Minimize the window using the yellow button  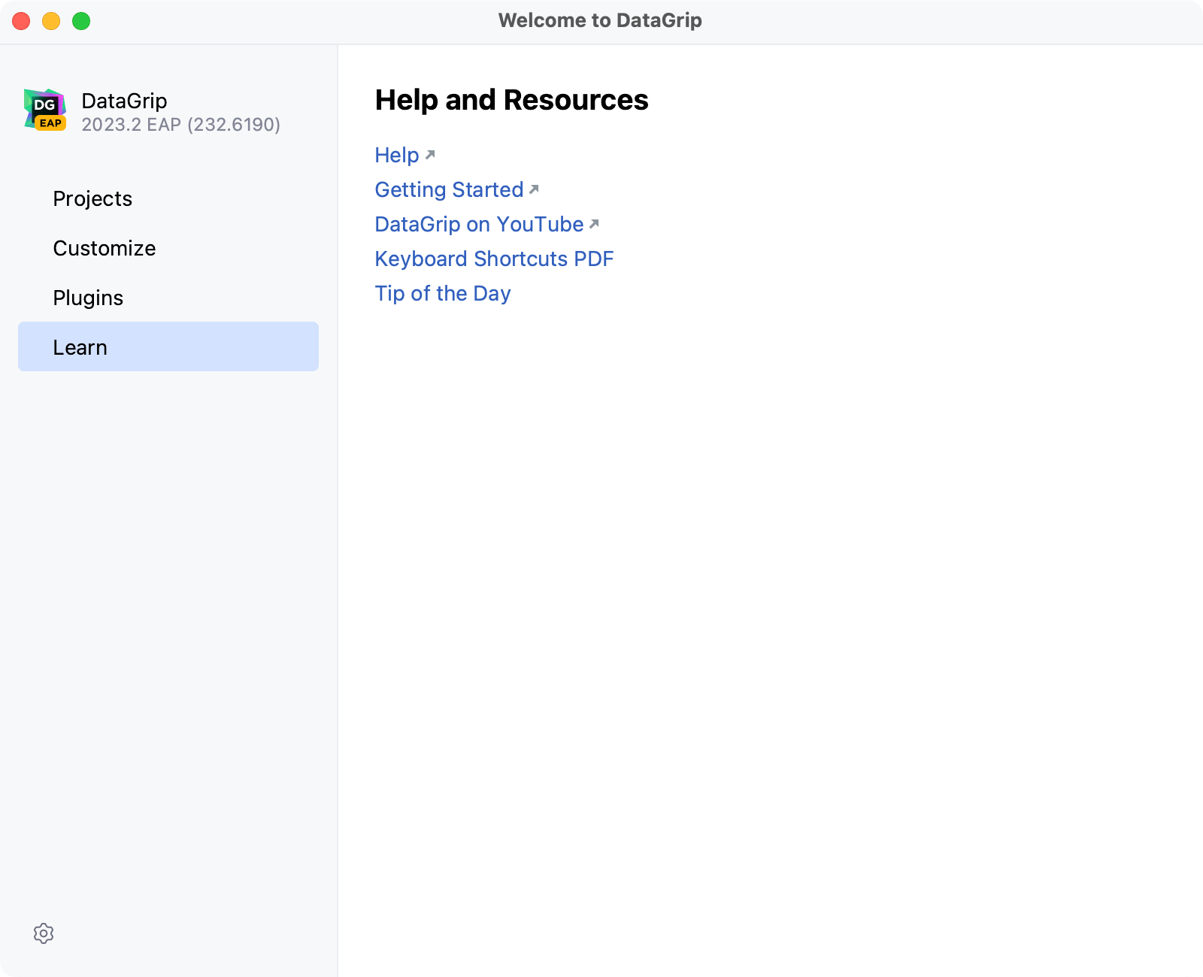click(x=51, y=21)
